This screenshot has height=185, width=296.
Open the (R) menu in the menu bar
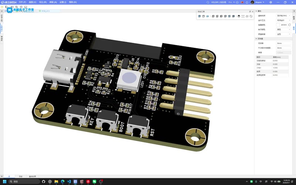43,2
